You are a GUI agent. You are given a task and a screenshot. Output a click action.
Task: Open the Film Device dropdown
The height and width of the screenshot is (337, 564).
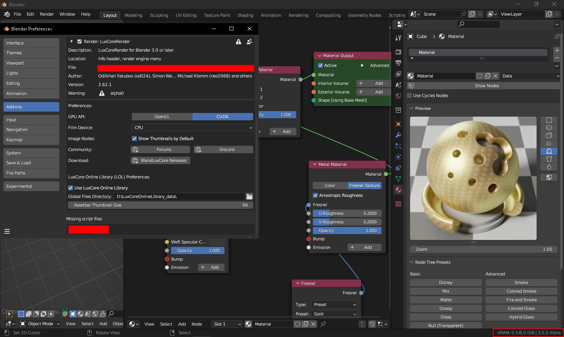pos(192,128)
